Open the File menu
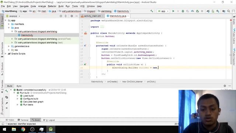The height and width of the screenshot is (133, 236). point(3,6)
